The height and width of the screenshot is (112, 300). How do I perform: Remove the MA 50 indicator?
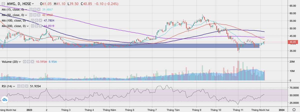click(39, 15)
